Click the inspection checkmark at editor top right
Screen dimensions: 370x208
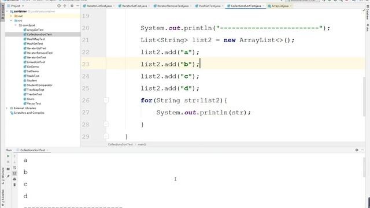pos(364,10)
